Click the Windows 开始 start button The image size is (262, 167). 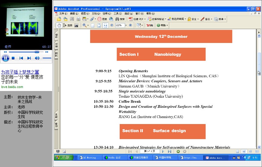[64, 157]
